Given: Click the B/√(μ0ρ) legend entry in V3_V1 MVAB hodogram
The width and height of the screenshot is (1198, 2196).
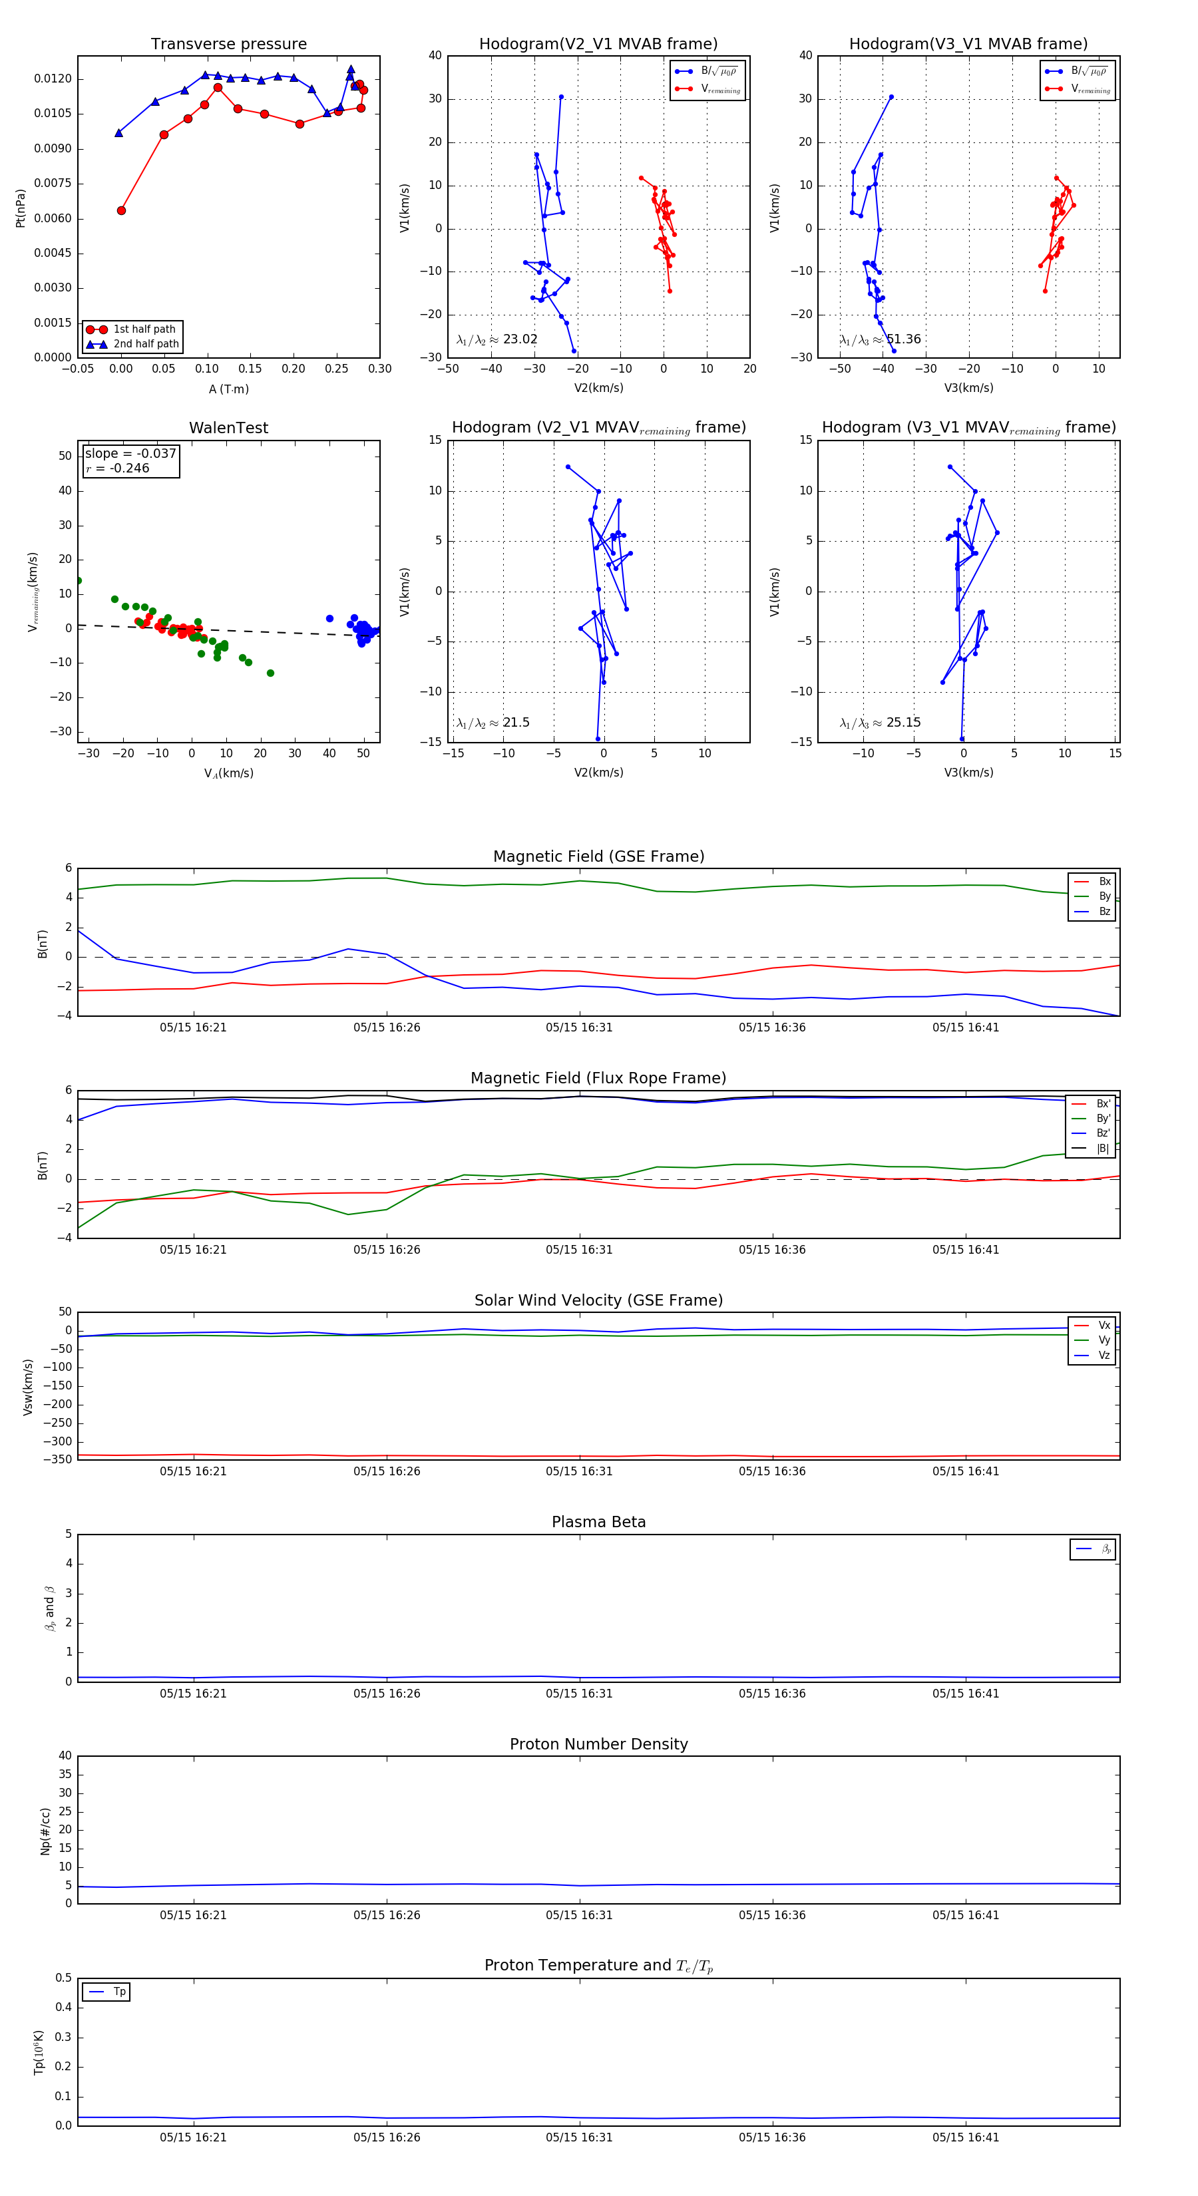Looking at the screenshot, I should click(x=1078, y=72).
